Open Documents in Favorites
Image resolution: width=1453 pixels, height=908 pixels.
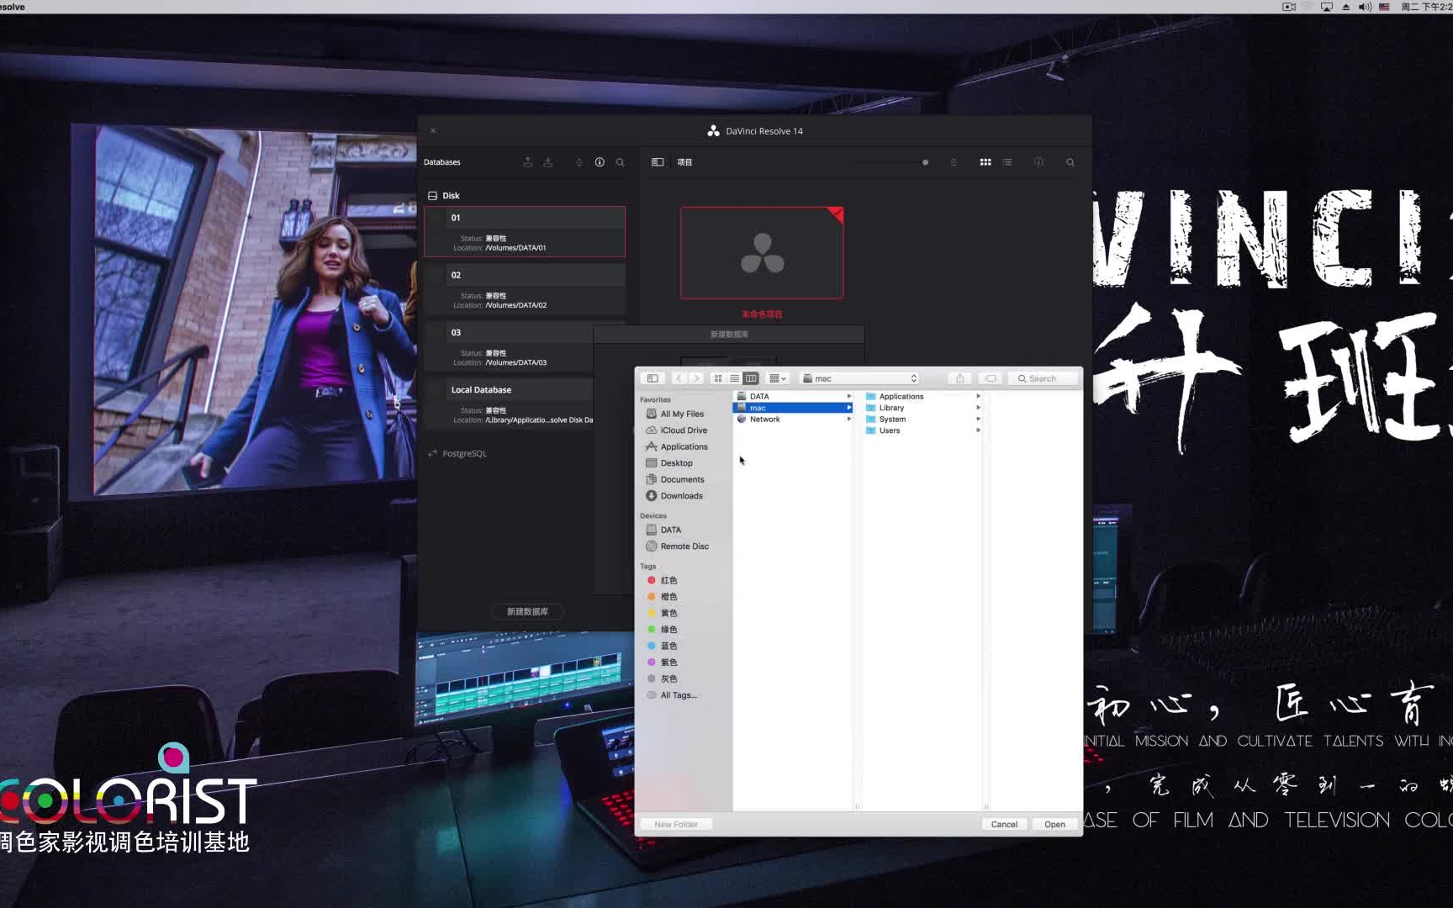[675, 479]
